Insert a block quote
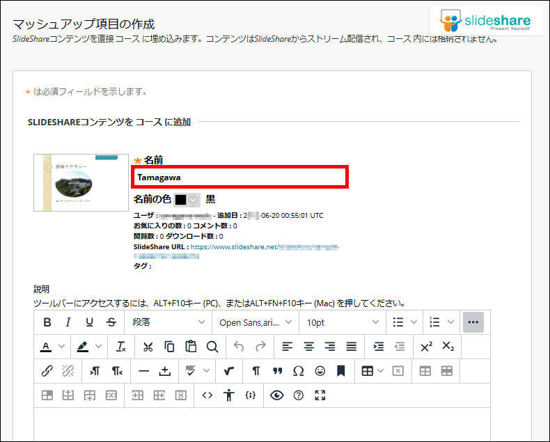The image size is (550, 442). pyautogui.click(x=278, y=371)
